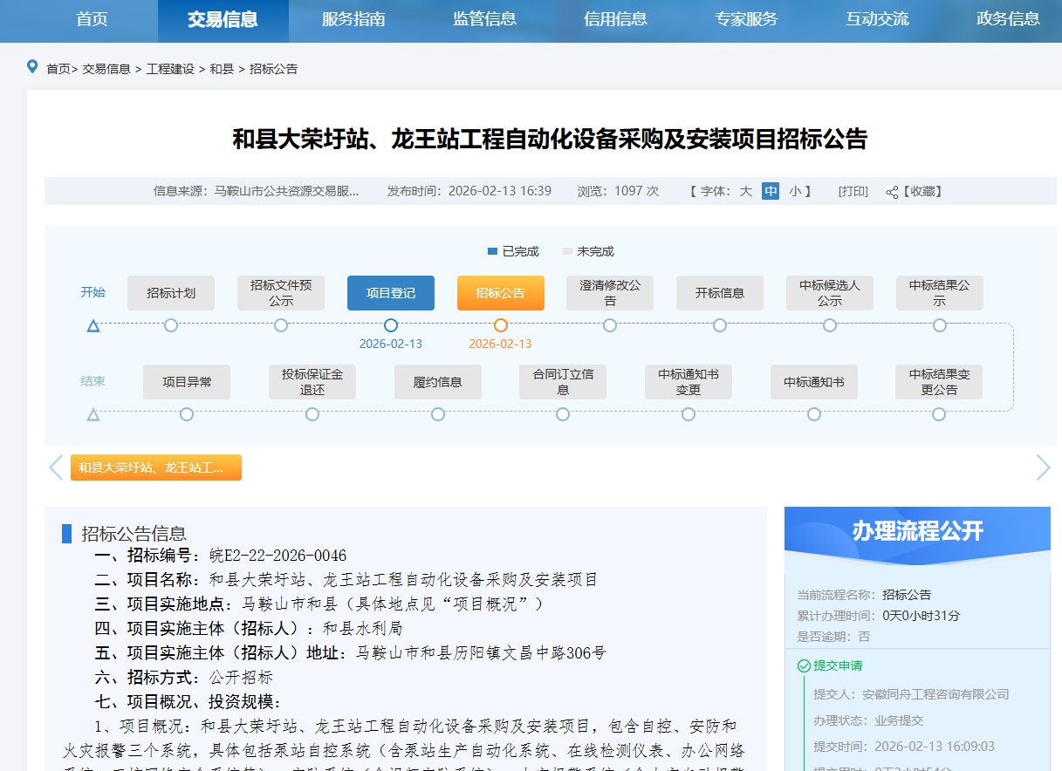The image size is (1062, 771).
Task: Select the 中标结果变更公告 stage button
Action: pyautogui.click(x=939, y=382)
